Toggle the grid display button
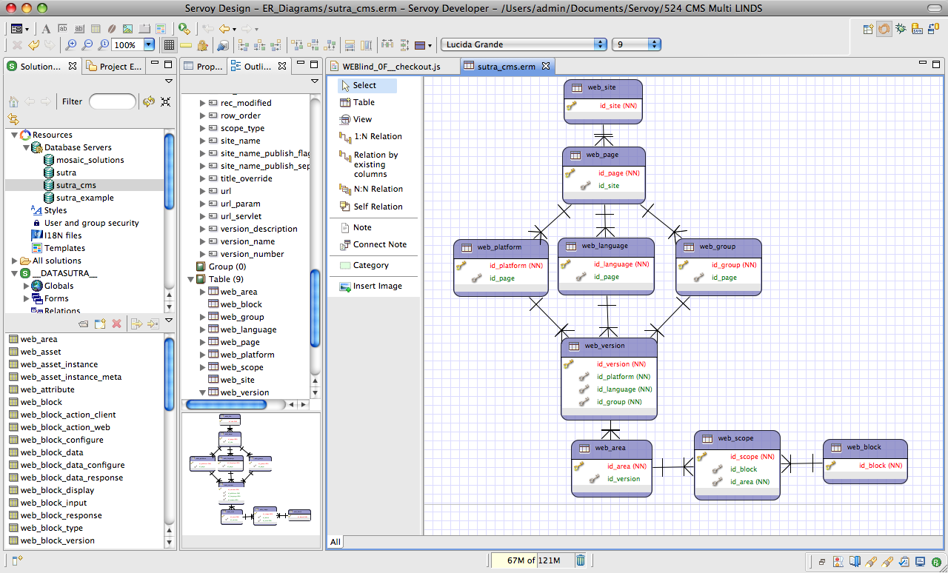 (x=169, y=45)
